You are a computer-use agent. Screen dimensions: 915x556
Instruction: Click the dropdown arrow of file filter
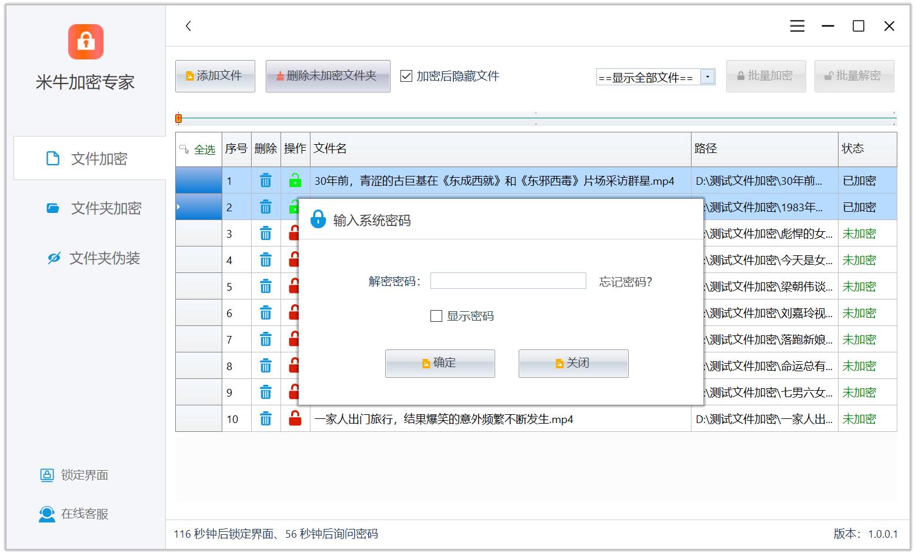(707, 77)
